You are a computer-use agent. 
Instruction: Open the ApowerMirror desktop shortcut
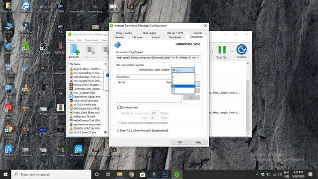click(79, 151)
